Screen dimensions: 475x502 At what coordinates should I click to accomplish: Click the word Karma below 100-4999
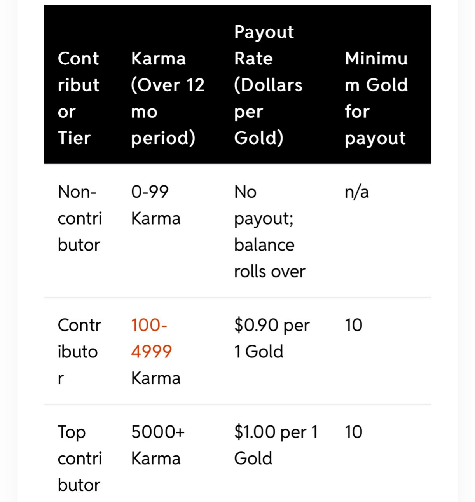coord(156,378)
